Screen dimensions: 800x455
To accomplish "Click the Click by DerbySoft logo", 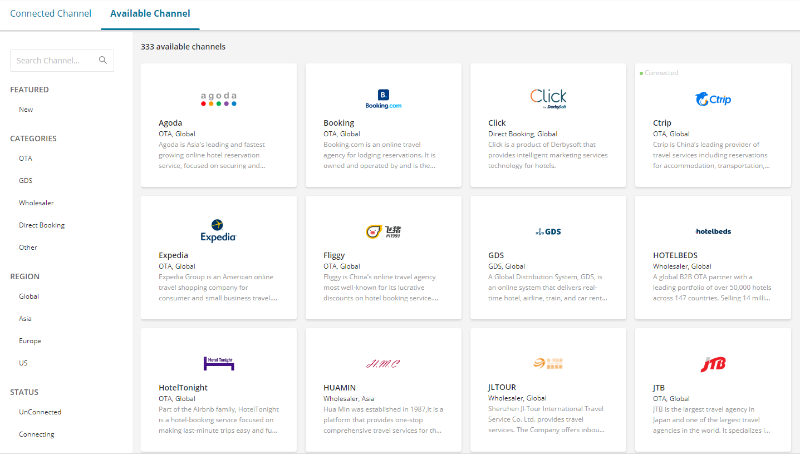I will click(x=548, y=99).
